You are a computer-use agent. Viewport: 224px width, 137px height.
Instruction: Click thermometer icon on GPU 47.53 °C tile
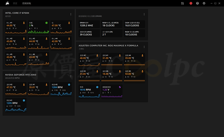24,85
